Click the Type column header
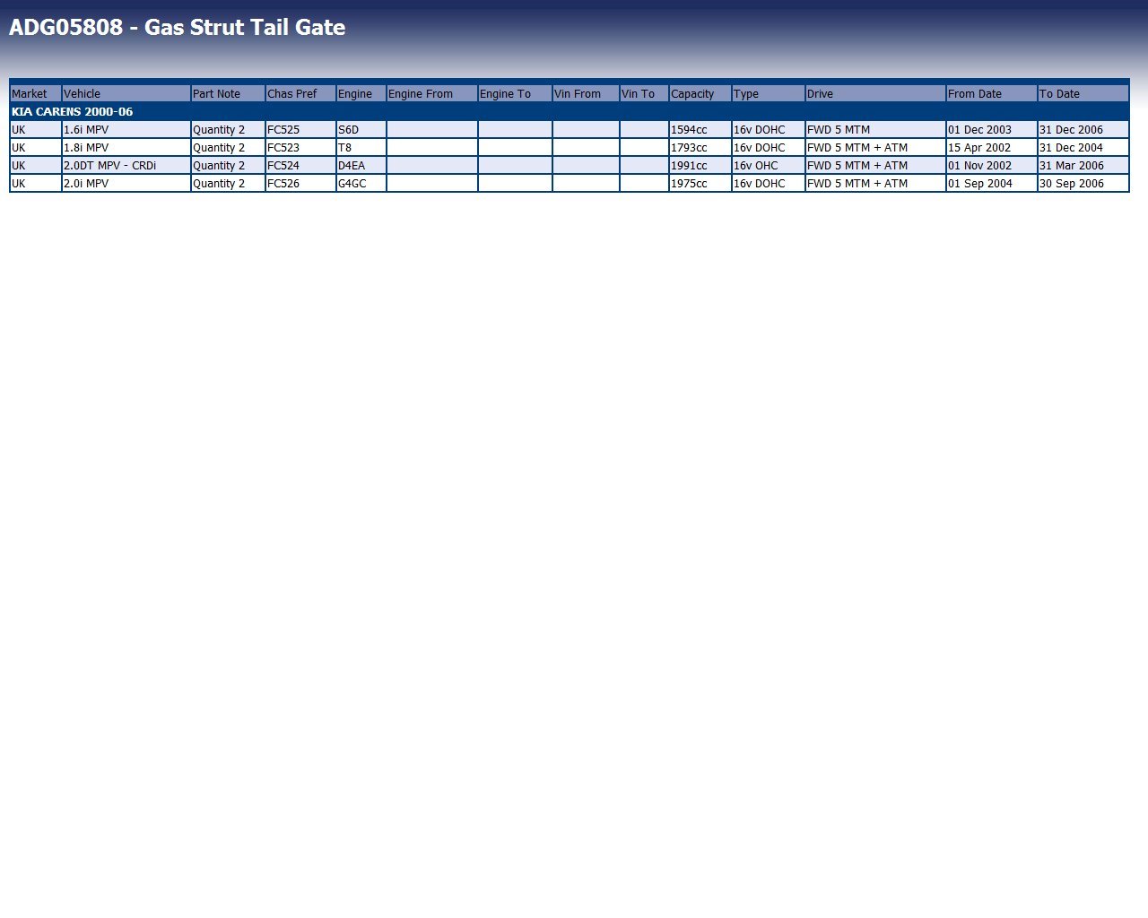Screen dimensions: 1148x918 point(769,93)
